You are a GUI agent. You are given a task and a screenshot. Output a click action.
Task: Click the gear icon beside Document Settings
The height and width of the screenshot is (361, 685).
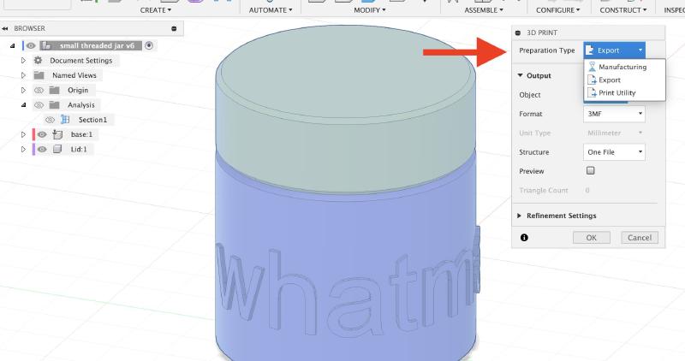[39, 60]
